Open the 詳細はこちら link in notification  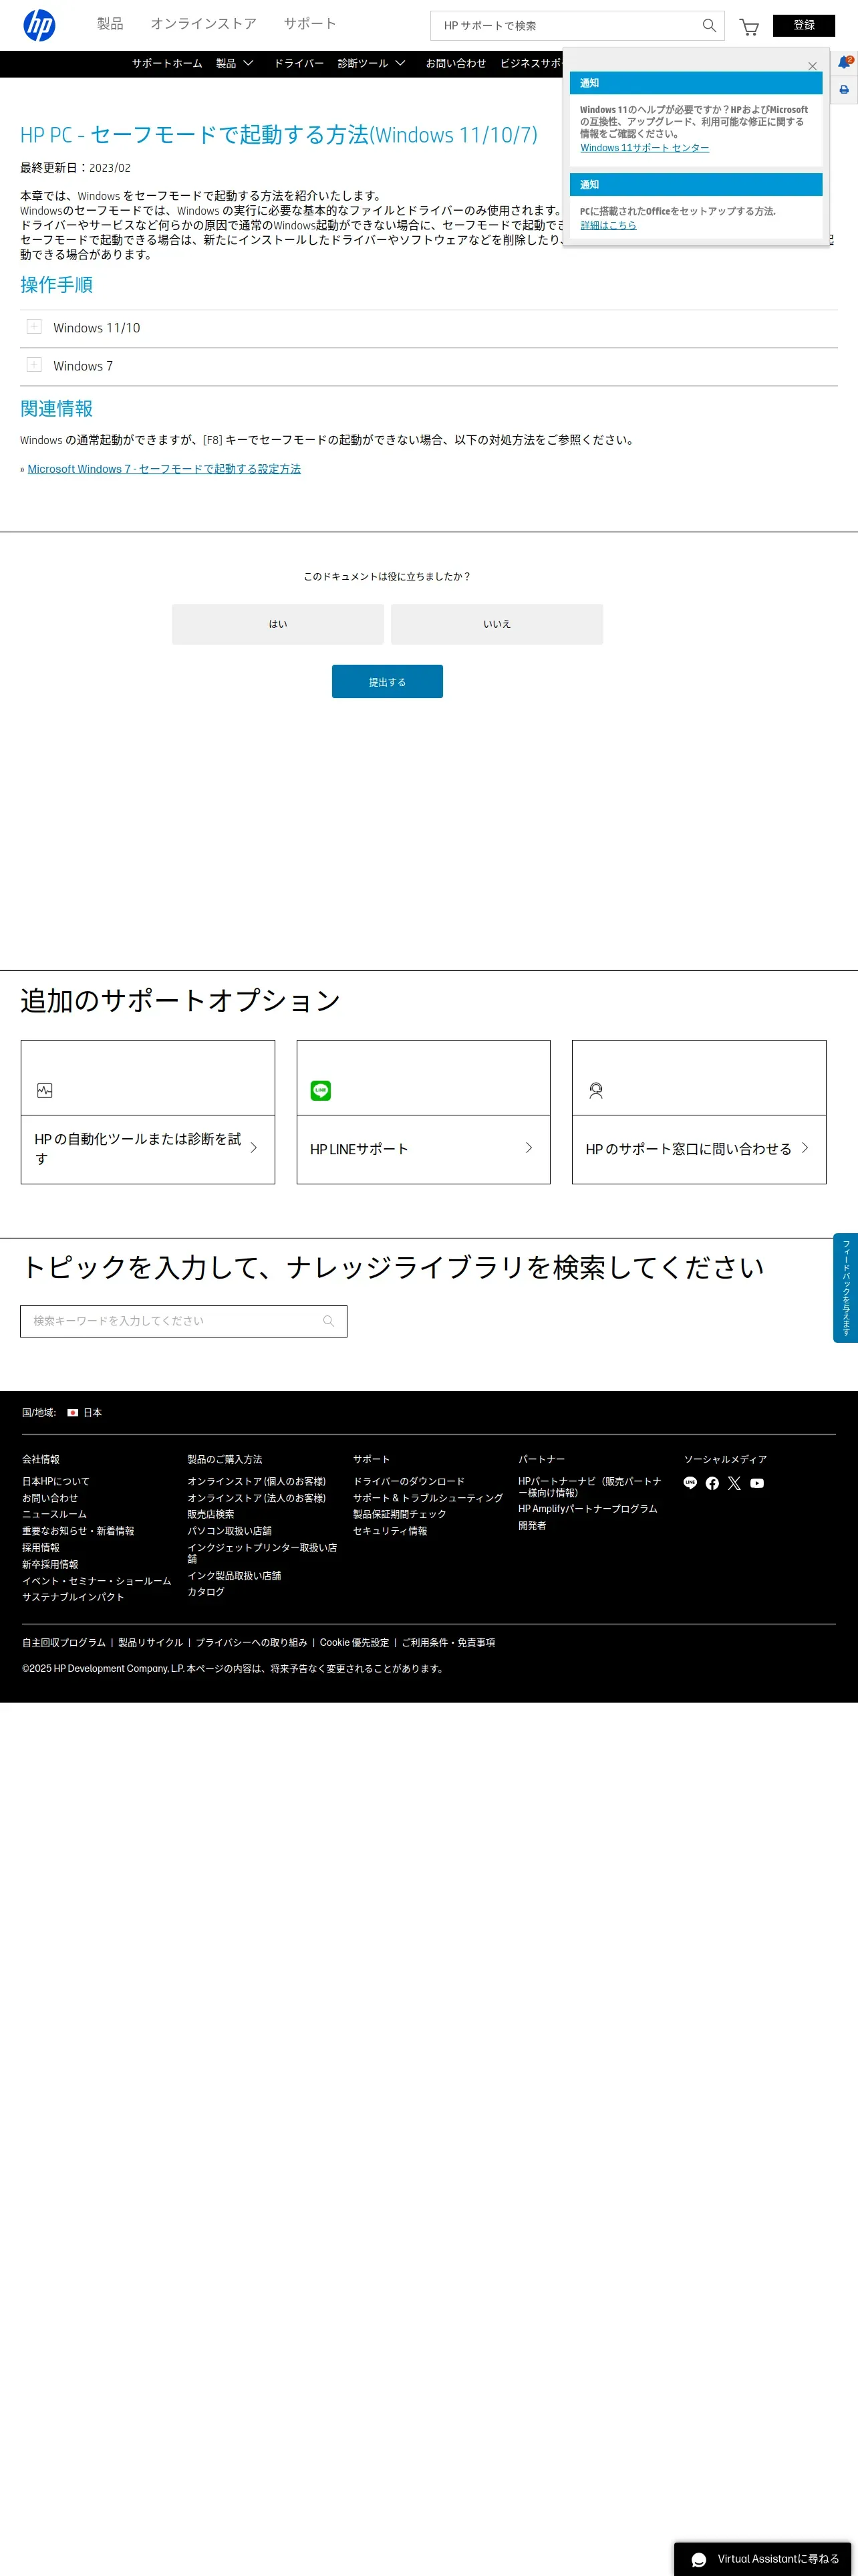[608, 225]
